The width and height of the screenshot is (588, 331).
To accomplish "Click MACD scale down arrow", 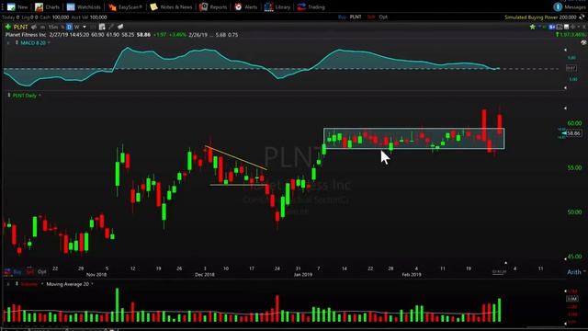I will click(566, 88).
